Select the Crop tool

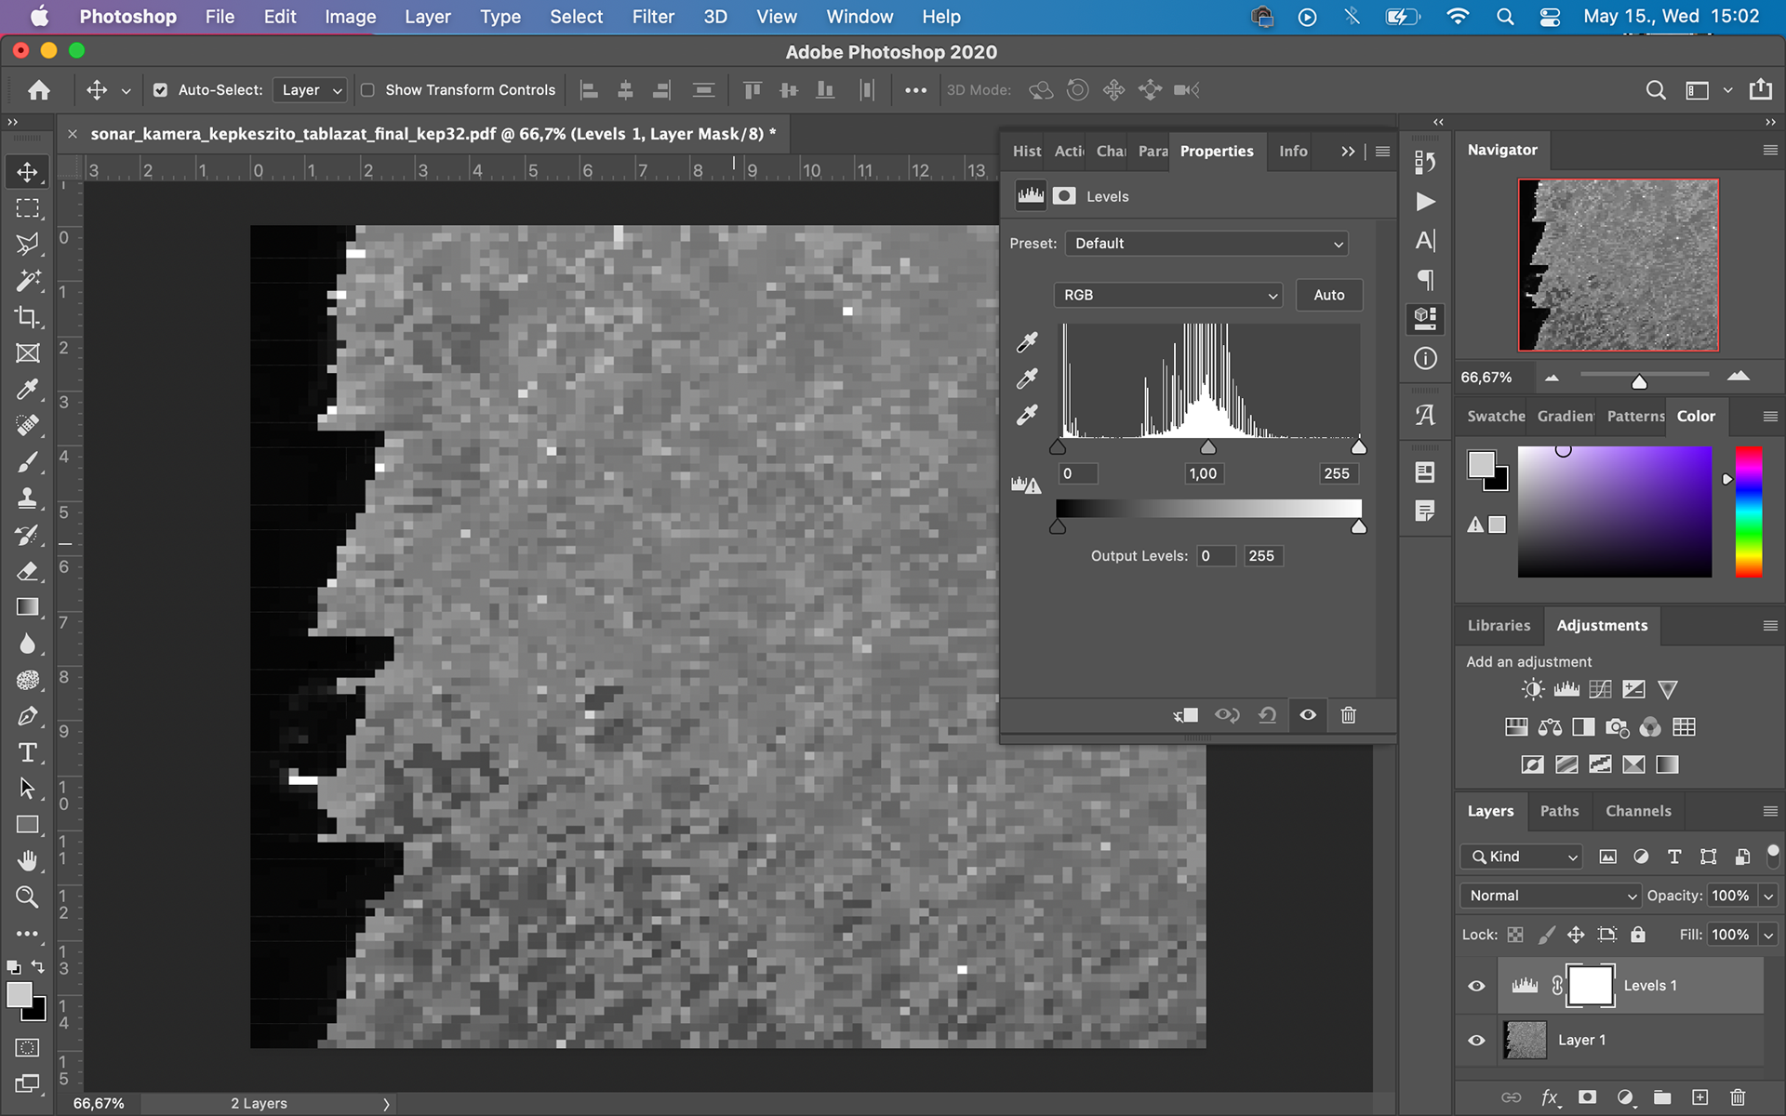[27, 317]
